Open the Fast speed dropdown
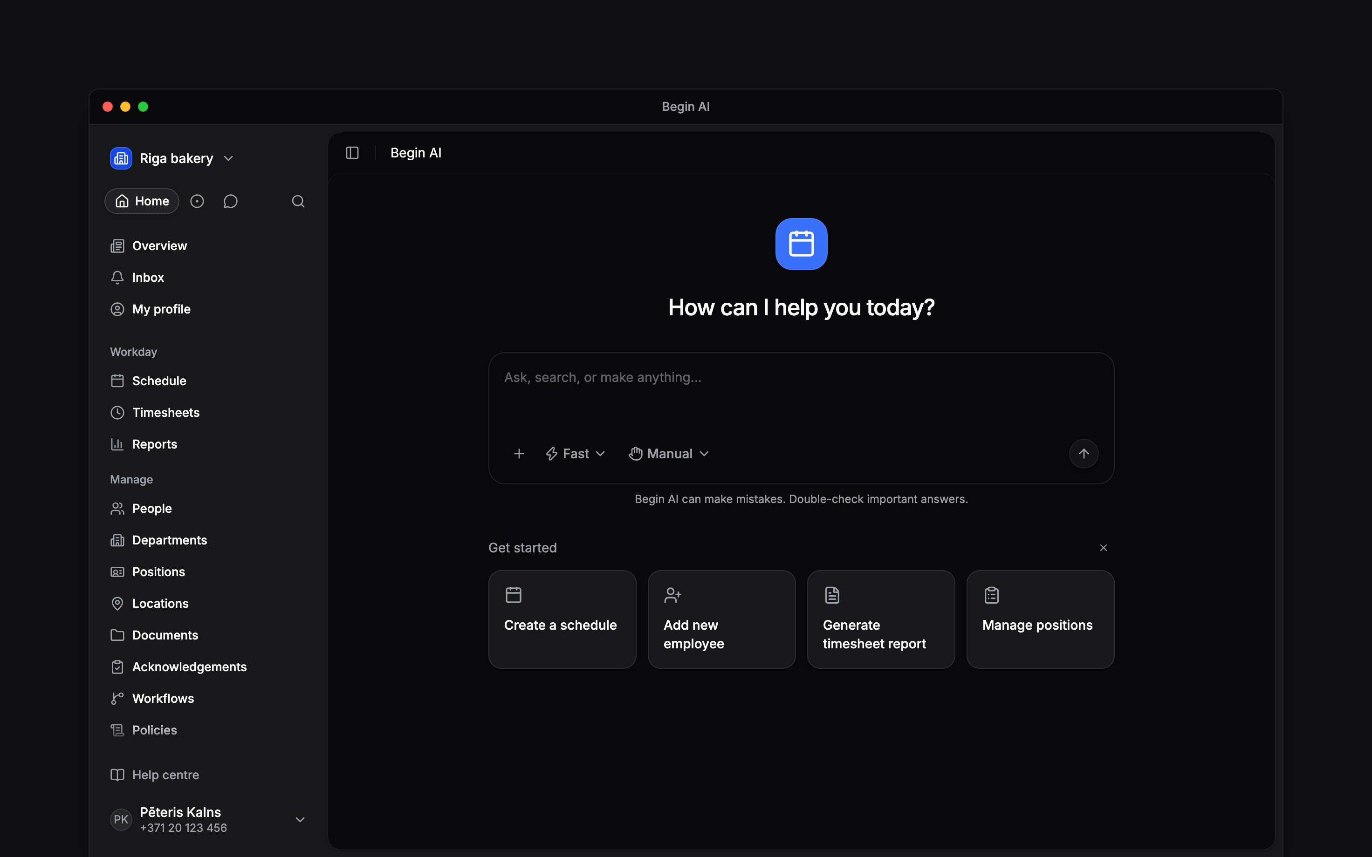This screenshot has width=1372, height=857. (576, 454)
